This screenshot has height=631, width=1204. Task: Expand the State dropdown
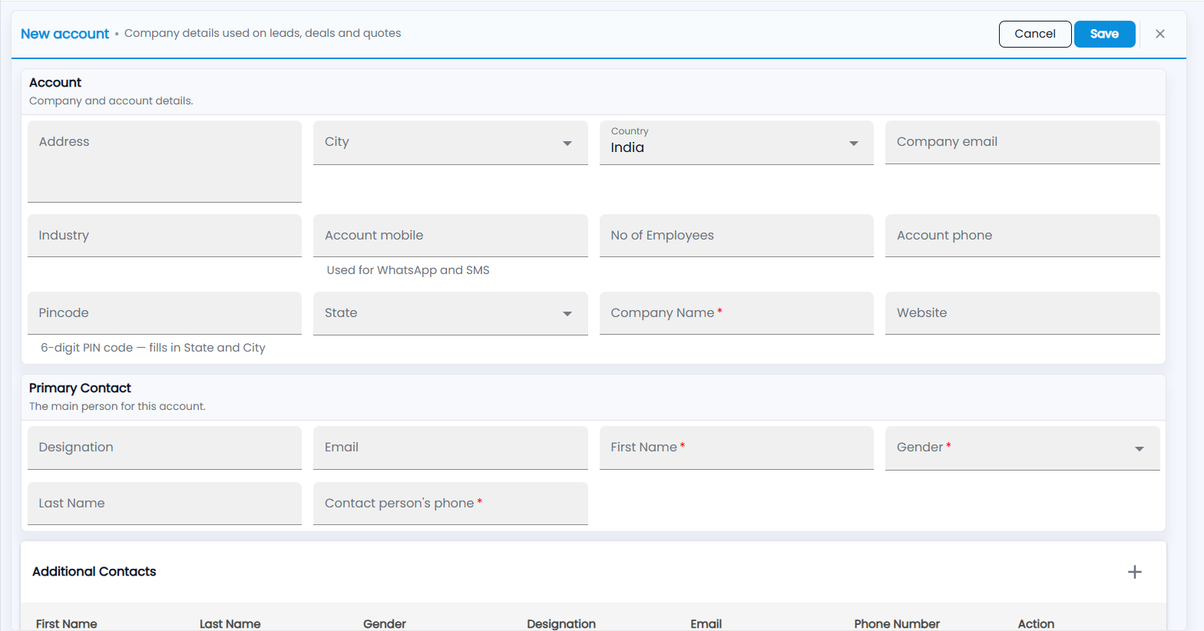450,313
